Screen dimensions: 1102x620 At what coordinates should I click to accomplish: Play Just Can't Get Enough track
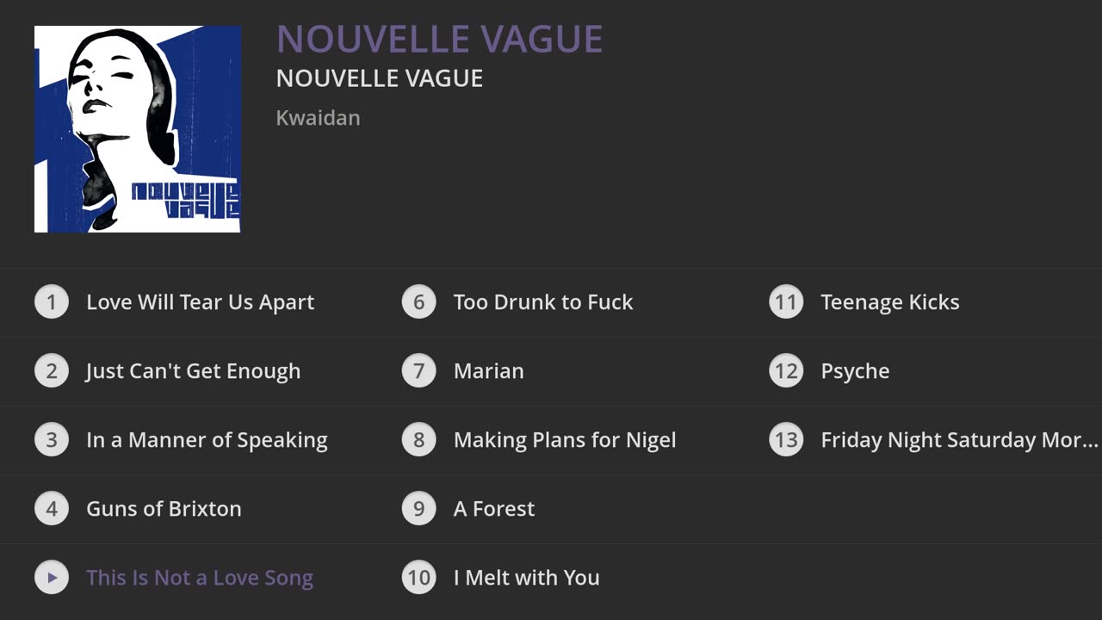(193, 371)
